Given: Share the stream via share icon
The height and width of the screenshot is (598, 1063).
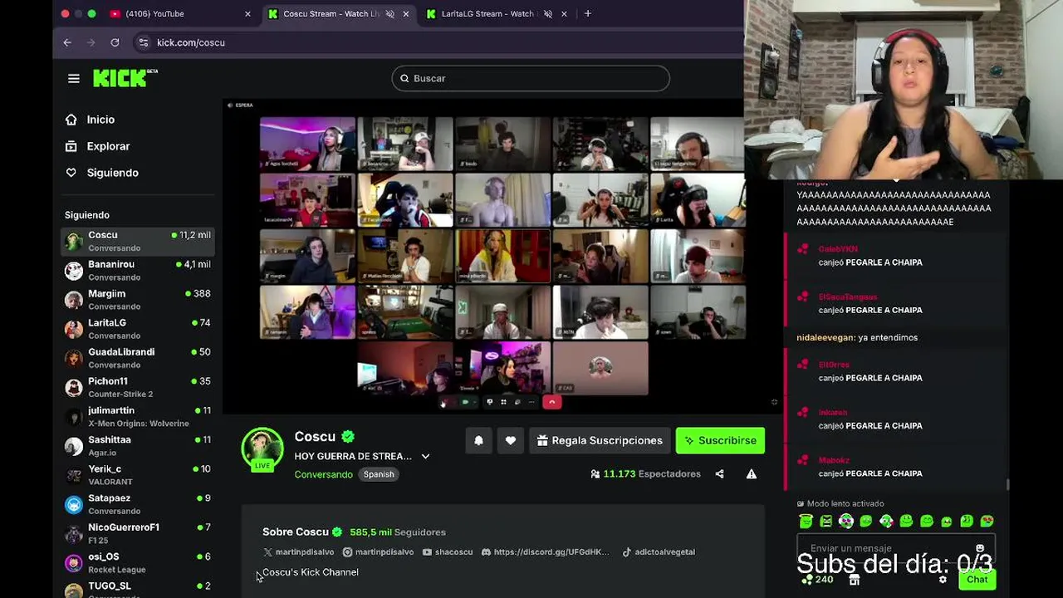Looking at the screenshot, I should tap(720, 474).
